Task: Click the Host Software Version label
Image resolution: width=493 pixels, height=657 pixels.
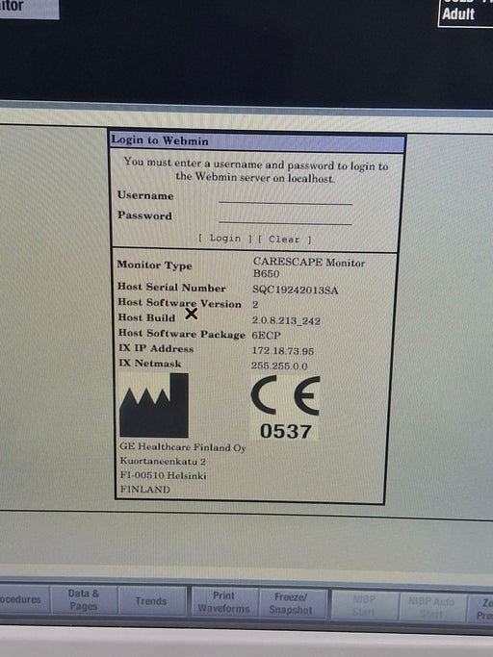Action: [x=179, y=303]
